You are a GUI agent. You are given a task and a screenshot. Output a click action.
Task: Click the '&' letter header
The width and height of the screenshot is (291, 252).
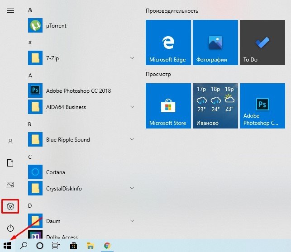coord(30,10)
